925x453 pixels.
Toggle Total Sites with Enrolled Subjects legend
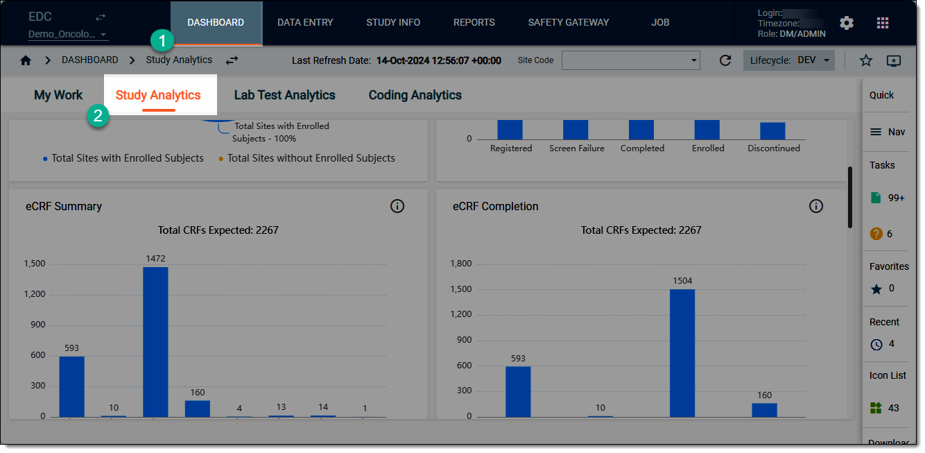(x=123, y=158)
